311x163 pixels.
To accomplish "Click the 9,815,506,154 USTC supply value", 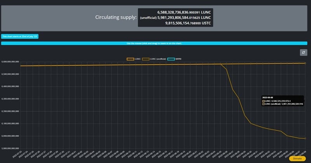I will 188,23.
